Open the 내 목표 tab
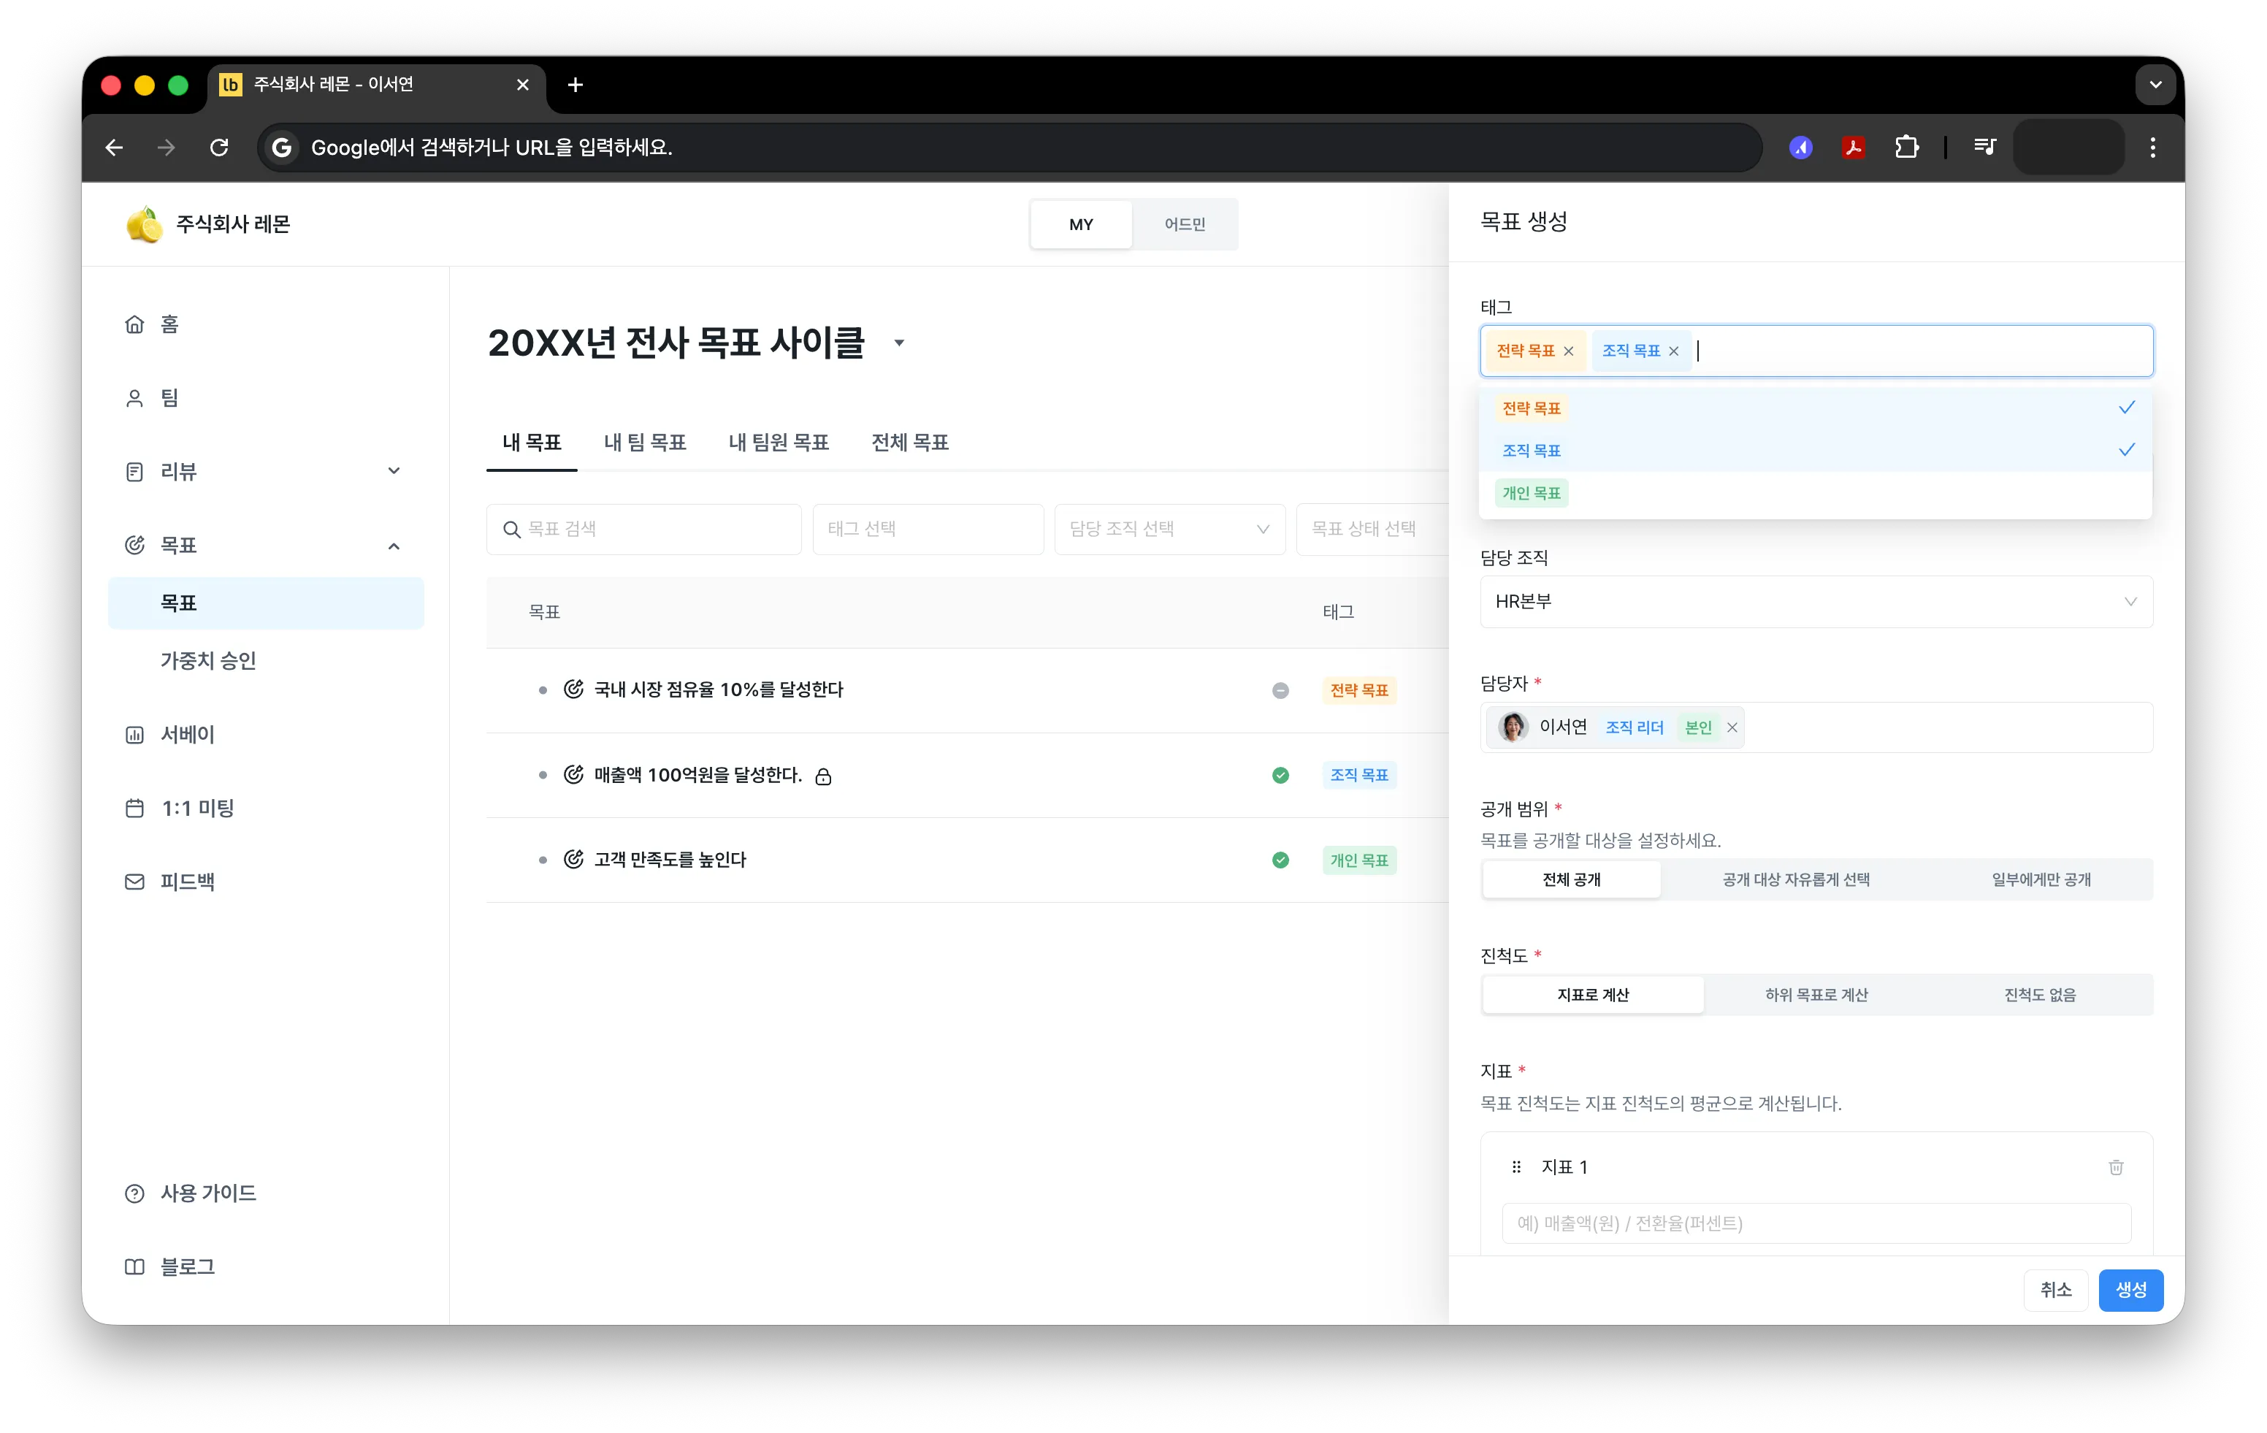Screen dimensions: 2267x1433 click(531, 443)
